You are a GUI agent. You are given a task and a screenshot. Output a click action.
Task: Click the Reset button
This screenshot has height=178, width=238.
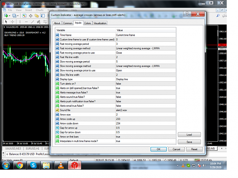194,149
